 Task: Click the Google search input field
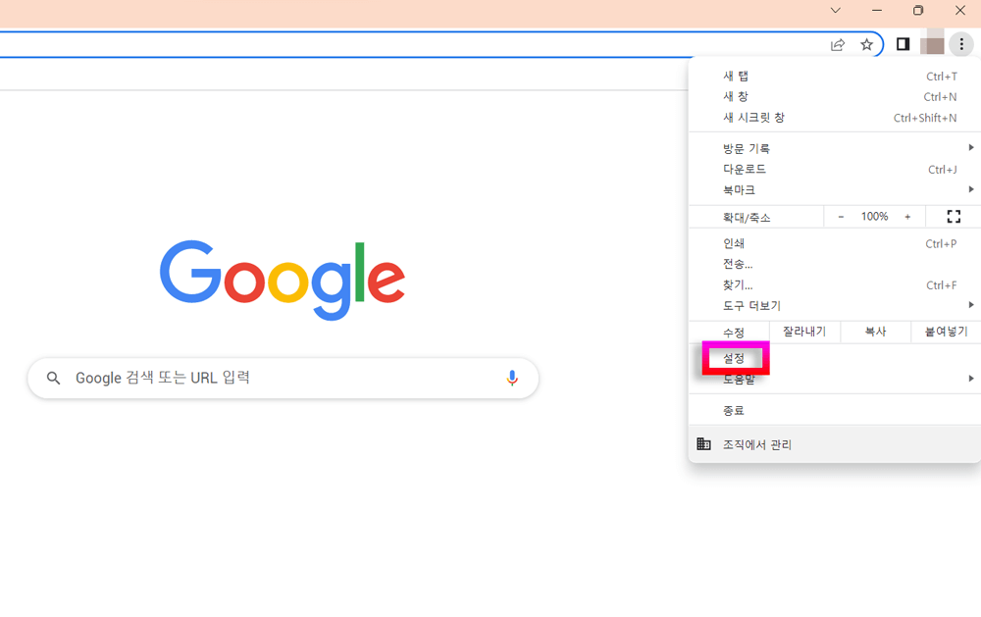tap(284, 378)
